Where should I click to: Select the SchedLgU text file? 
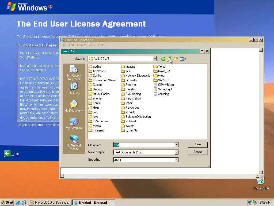[163, 89]
